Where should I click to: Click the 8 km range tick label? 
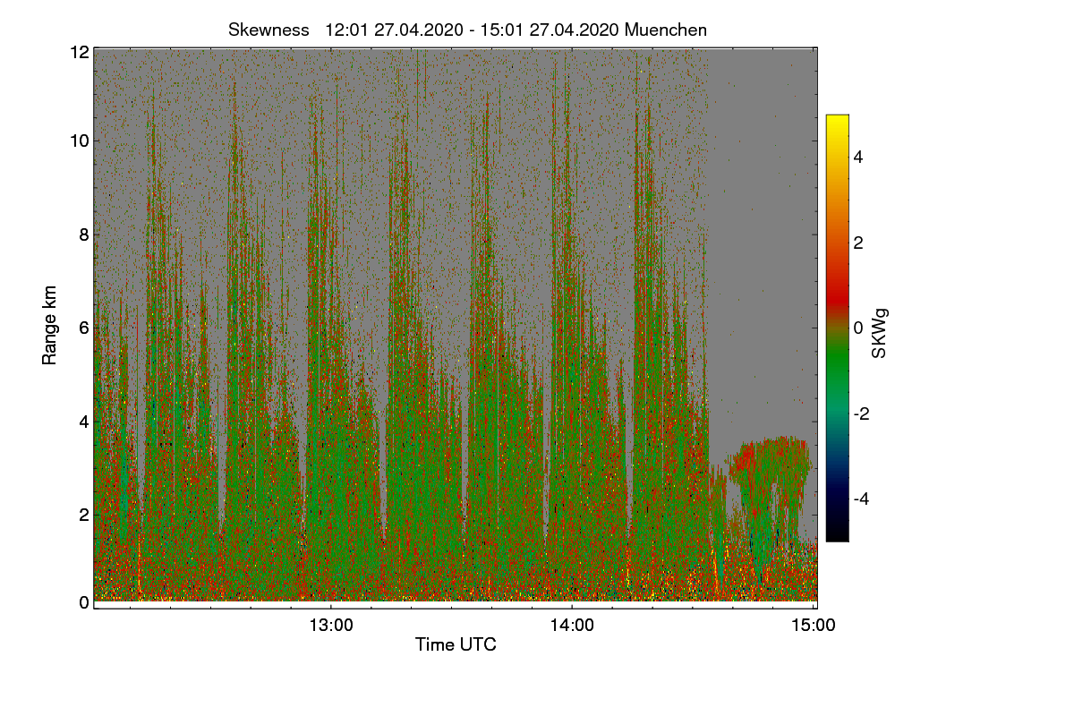[x=84, y=234]
